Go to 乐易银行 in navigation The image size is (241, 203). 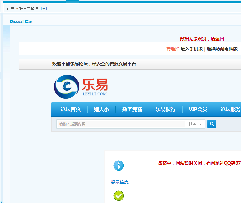[x=166, y=109]
